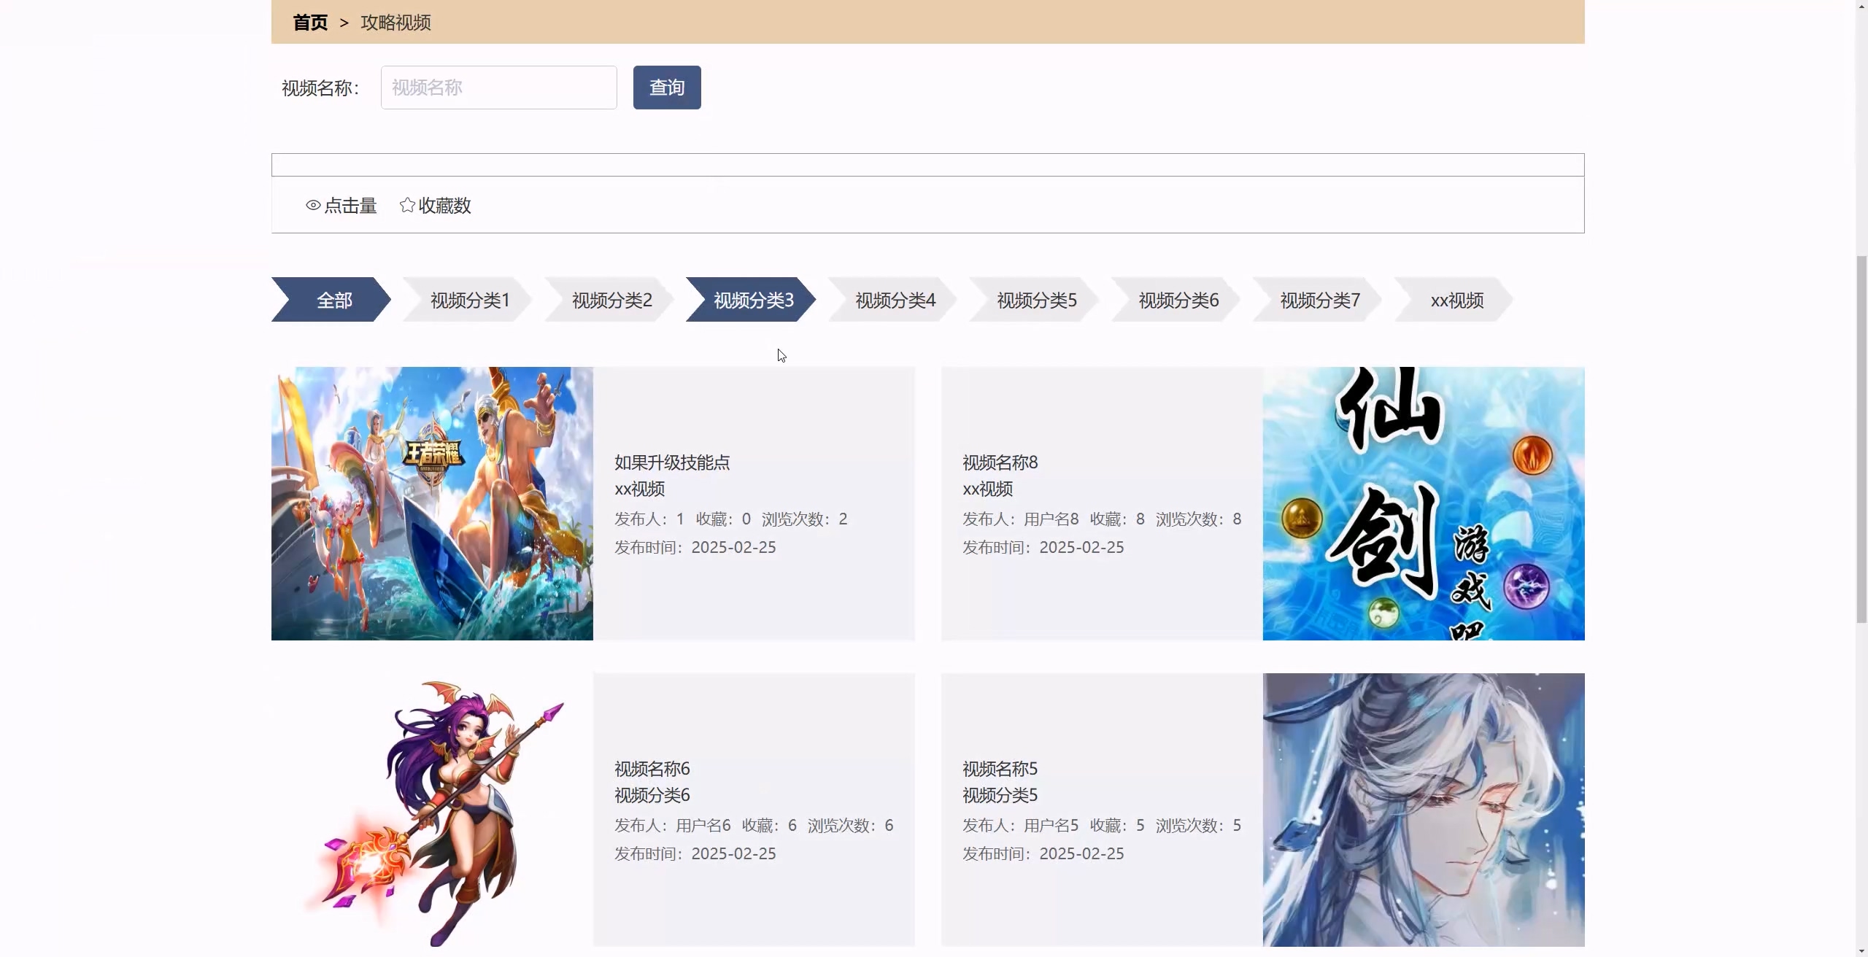Viewport: 1868px width, 957px height.
Task: Open the 如果升级技能点 video title
Action: click(671, 462)
